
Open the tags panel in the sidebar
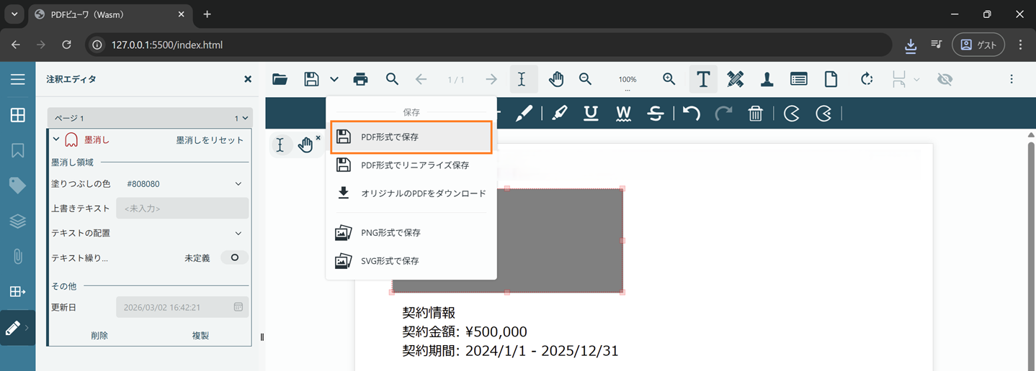[x=17, y=185]
